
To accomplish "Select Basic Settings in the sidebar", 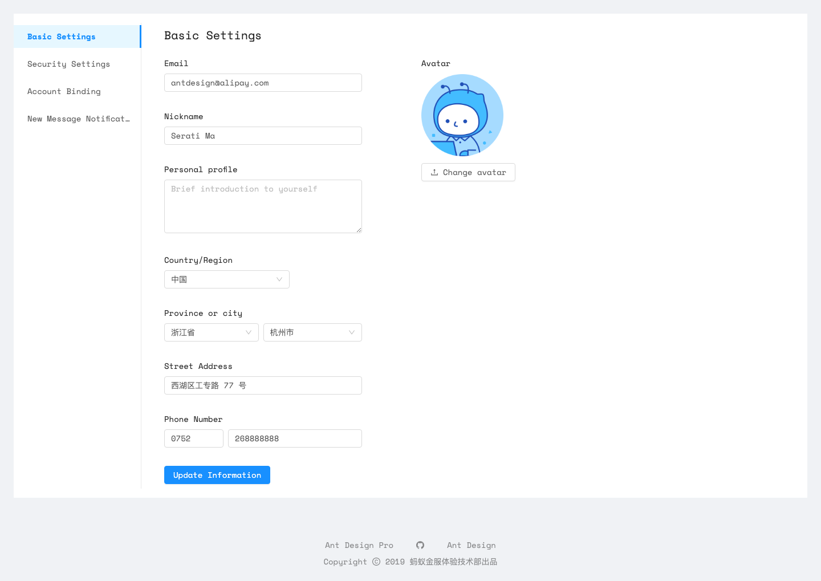I will [62, 36].
